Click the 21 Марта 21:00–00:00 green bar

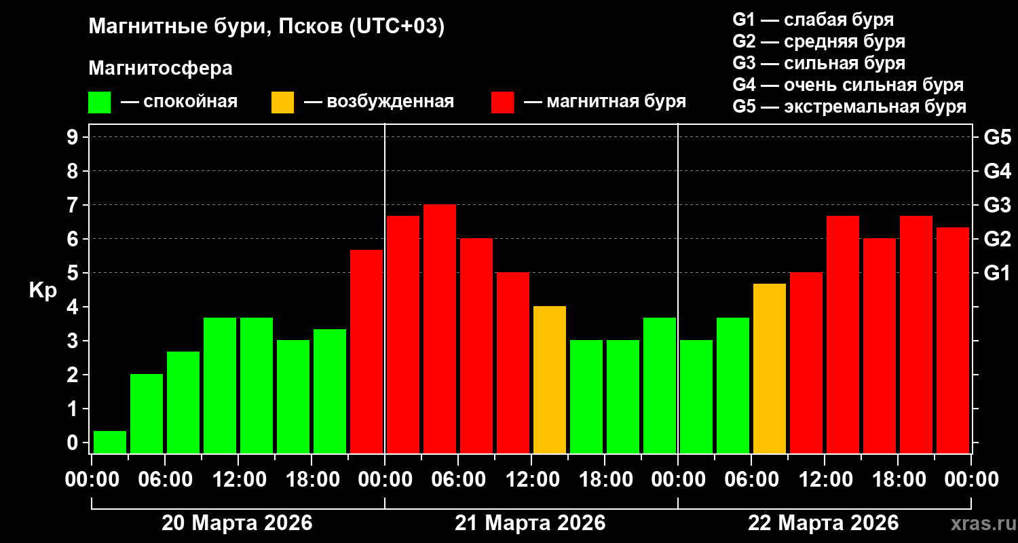coord(660,386)
